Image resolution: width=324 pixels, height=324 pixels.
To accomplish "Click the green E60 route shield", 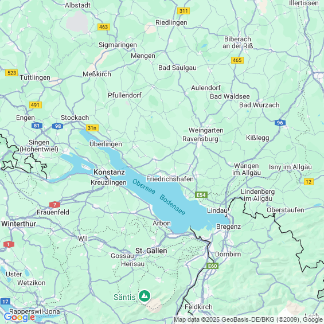I will click(x=212, y=266).
